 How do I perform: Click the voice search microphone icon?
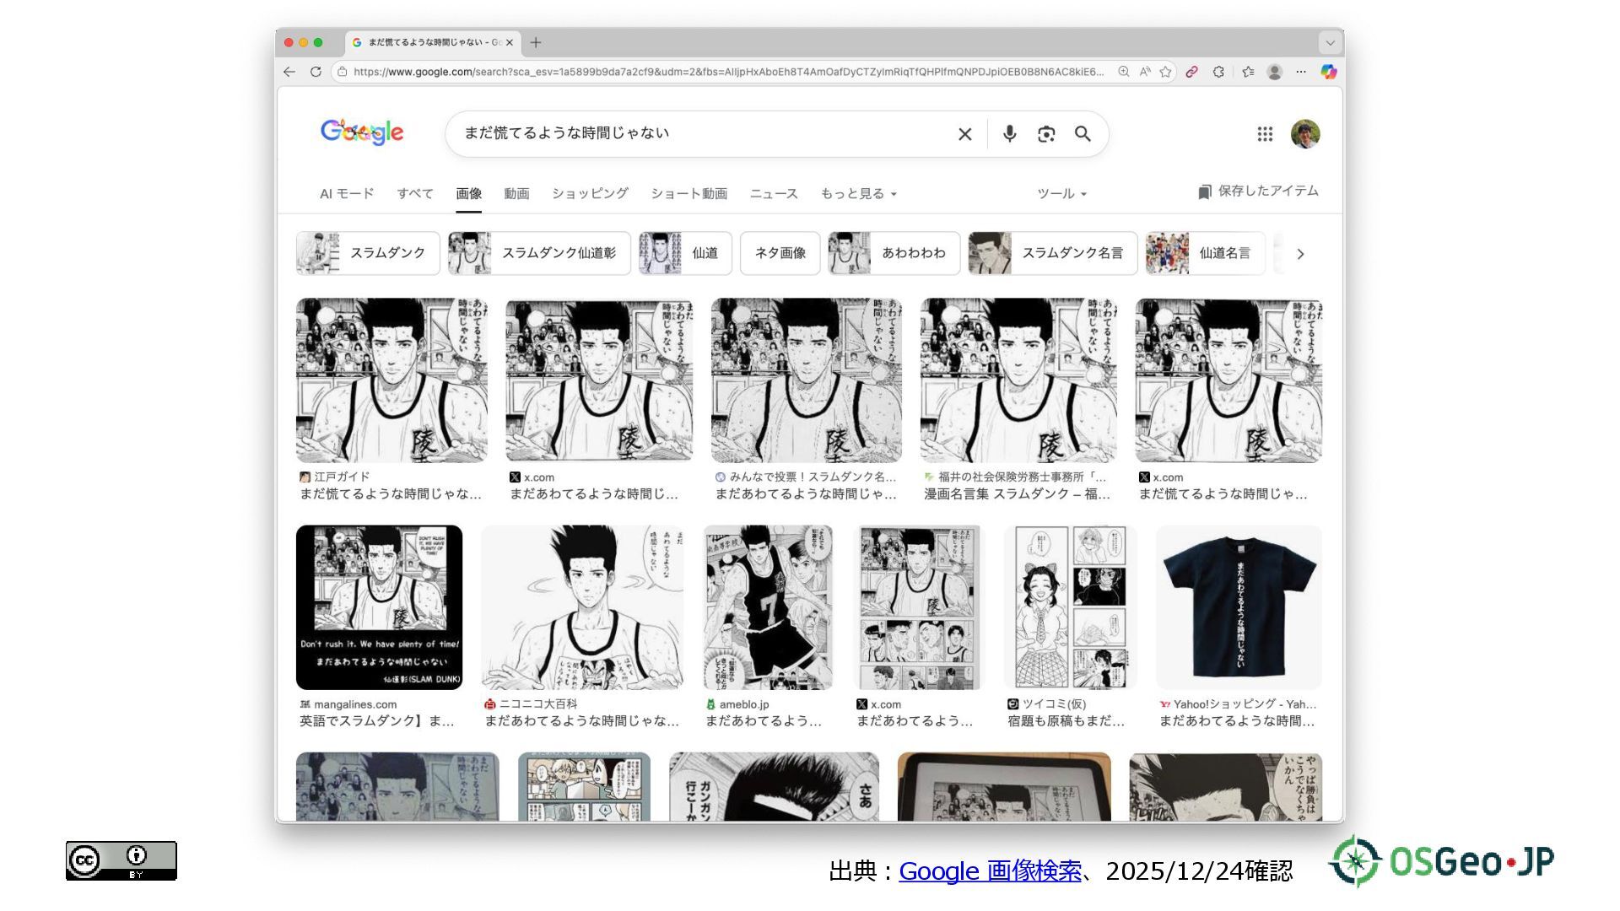(1009, 134)
